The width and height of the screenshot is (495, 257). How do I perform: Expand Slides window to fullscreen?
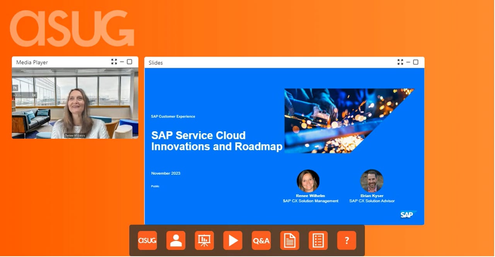[400, 62]
